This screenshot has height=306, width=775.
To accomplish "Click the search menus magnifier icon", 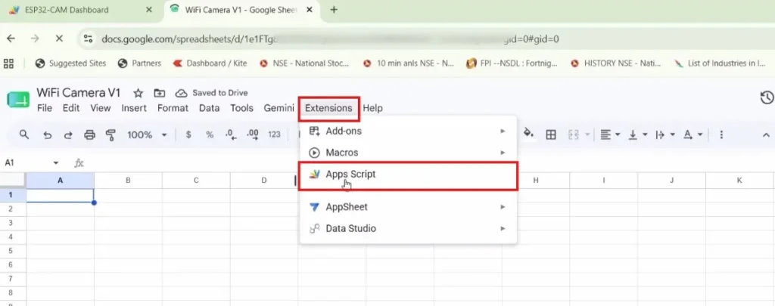I will point(23,134).
